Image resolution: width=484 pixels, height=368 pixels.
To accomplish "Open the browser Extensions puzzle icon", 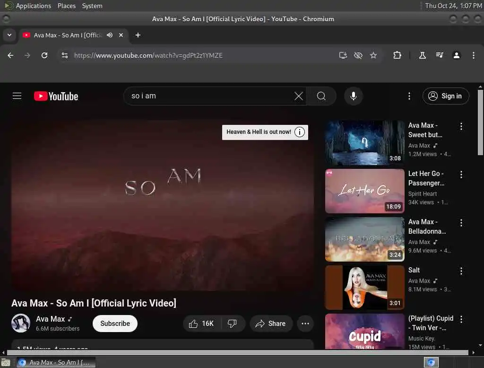I will pos(397,55).
